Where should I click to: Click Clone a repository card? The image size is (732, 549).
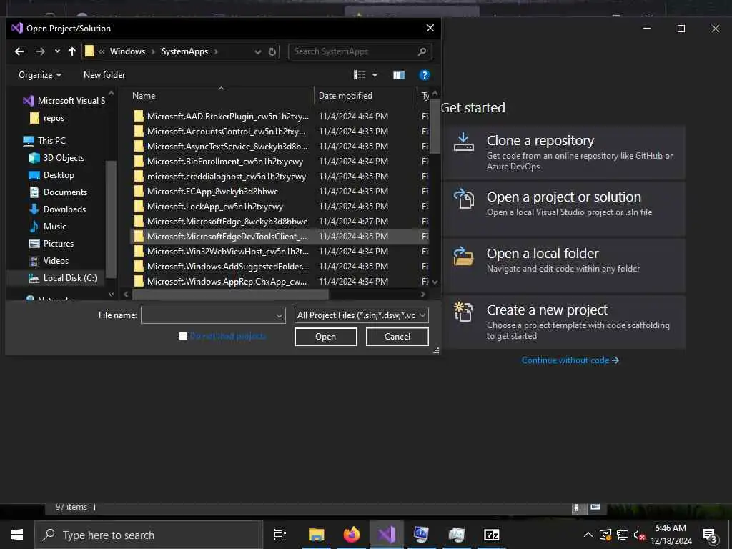coord(564,153)
